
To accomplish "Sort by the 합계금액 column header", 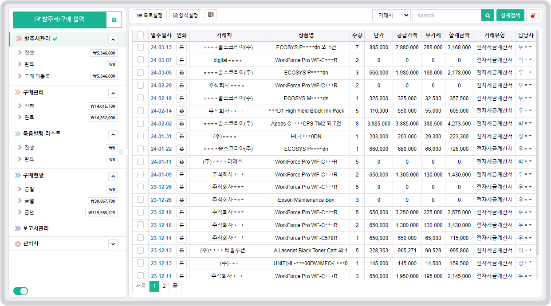I will click(459, 35).
